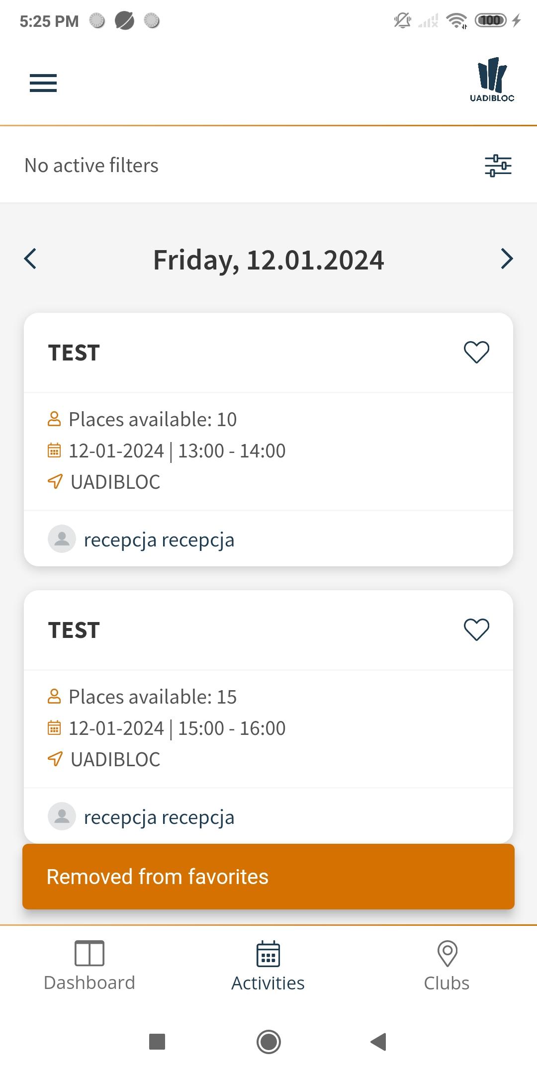This screenshot has height=1074, width=537.
Task: Tap Android home navigation button
Action: point(268,1042)
